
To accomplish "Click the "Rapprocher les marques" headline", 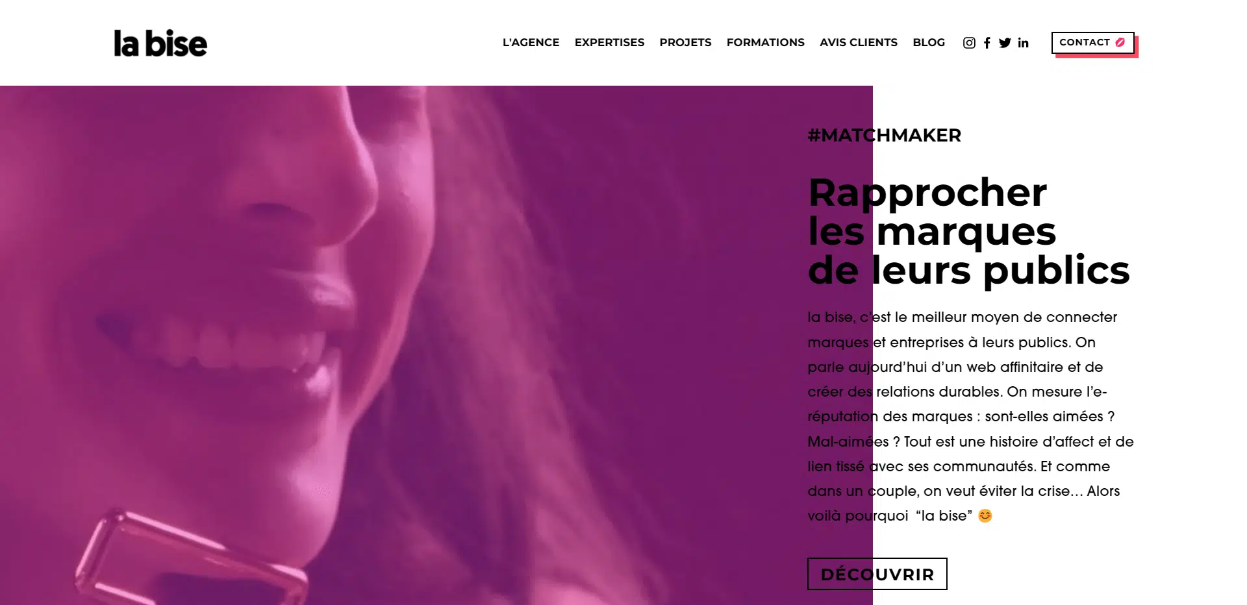I will [968, 231].
